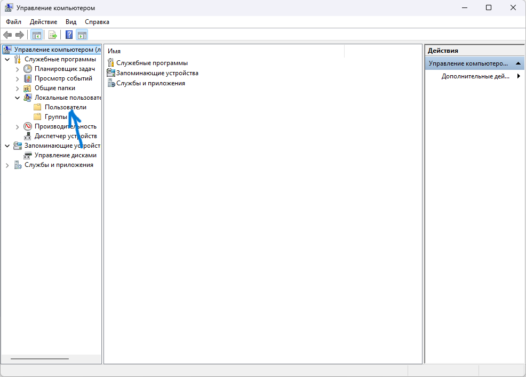Expand the Производительность node

point(18,127)
